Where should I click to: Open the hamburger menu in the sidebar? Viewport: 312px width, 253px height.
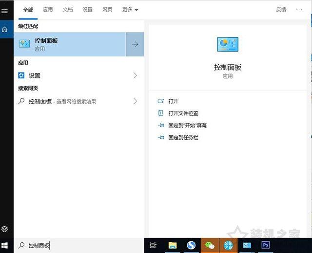tap(5, 11)
